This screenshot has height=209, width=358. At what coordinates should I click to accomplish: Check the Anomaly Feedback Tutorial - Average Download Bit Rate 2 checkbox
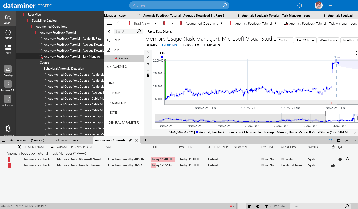139,15
